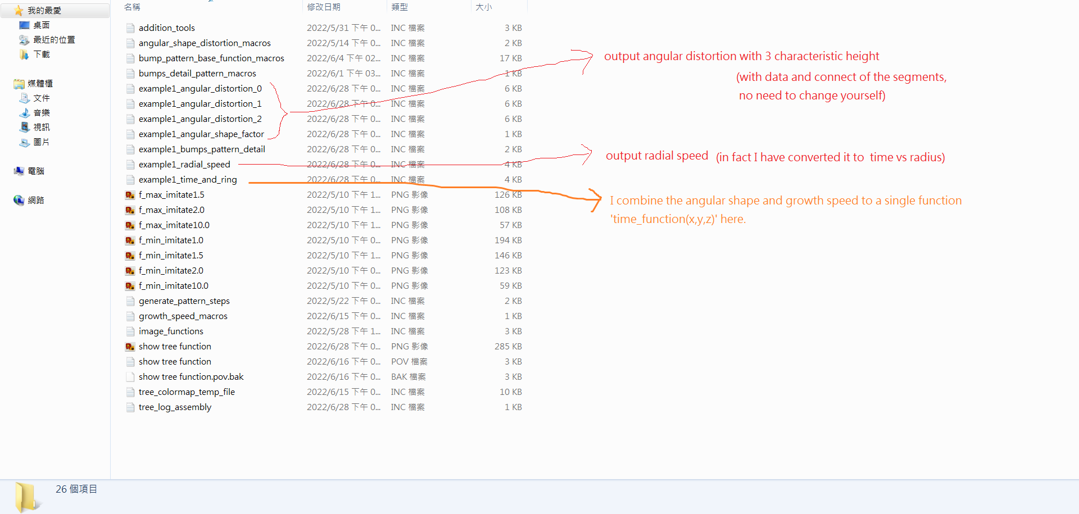Screen dimensions: 1079x514
Task: Select example1_time_and_ring file
Action: [x=188, y=180]
